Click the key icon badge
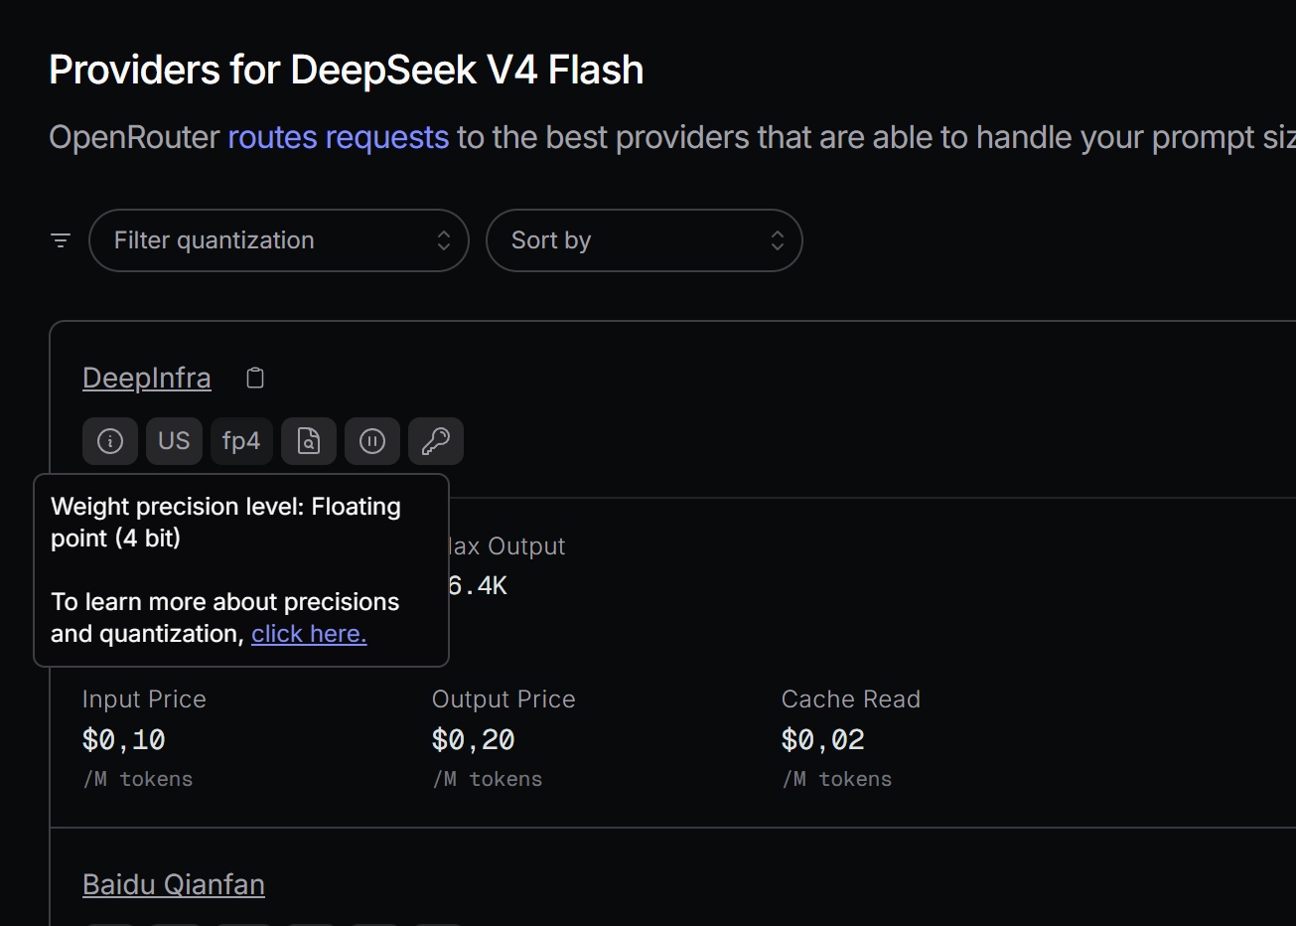Screen dimensions: 1296x926 tap(436, 441)
